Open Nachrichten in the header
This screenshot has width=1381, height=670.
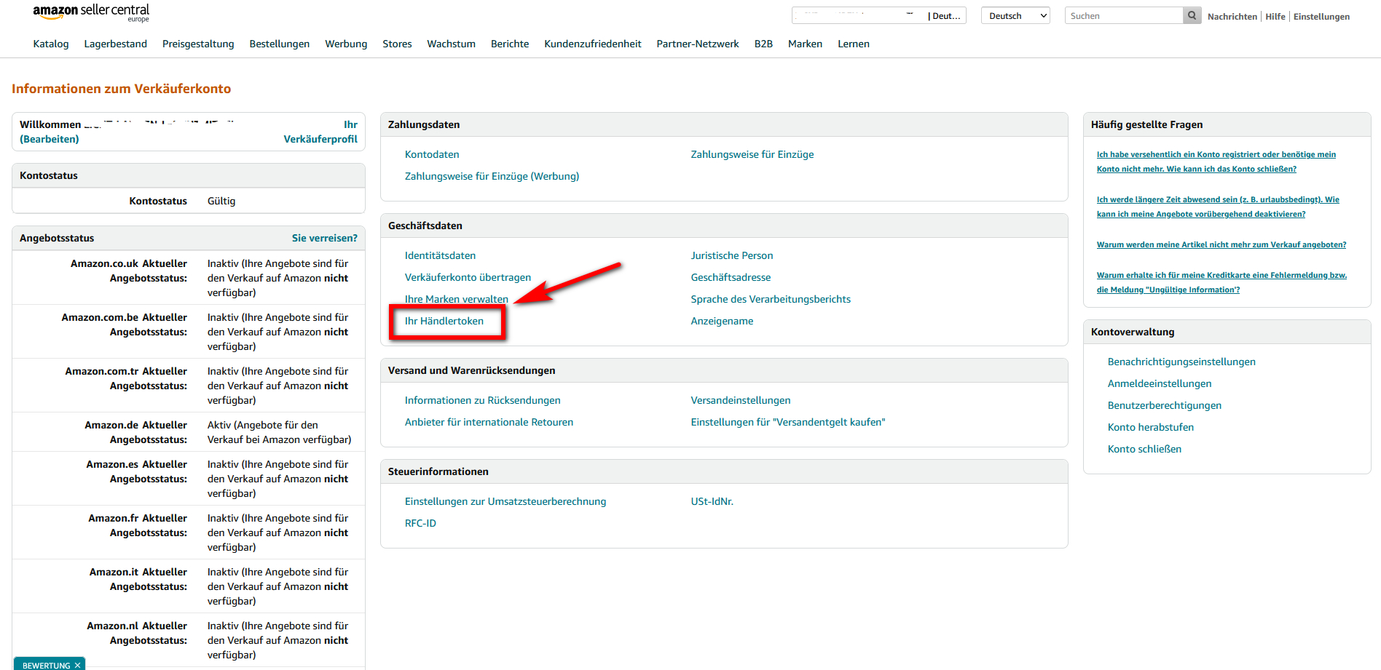pos(1232,16)
